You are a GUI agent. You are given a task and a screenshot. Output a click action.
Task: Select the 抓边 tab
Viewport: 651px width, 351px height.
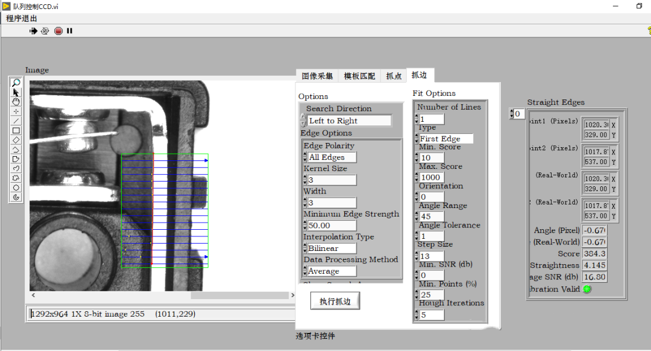coord(420,75)
